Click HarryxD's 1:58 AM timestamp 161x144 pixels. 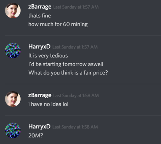pos(75,127)
